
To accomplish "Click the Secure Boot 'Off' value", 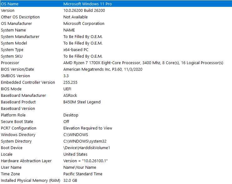I will click(x=66, y=122).
